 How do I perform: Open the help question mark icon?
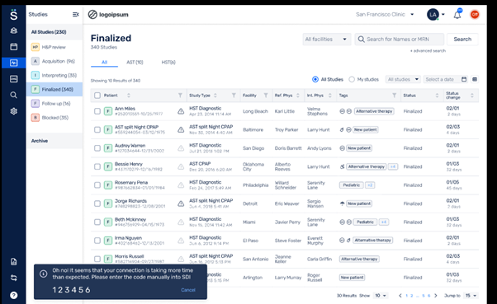[x=14, y=295]
